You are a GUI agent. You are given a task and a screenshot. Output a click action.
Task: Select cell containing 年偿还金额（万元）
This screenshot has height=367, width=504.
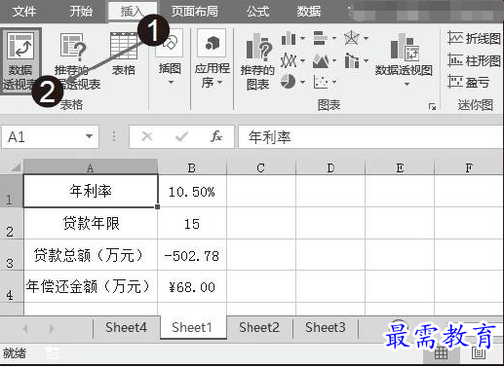(x=91, y=286)
